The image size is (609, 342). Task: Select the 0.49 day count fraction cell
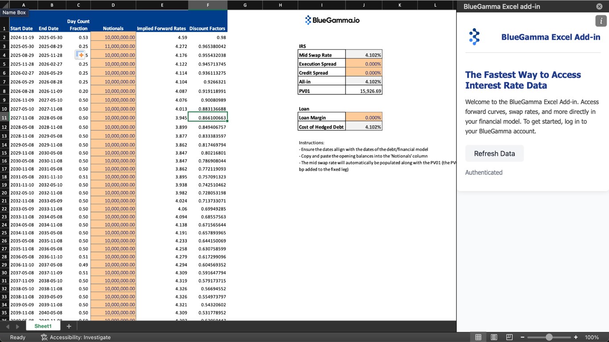(78, 265)
